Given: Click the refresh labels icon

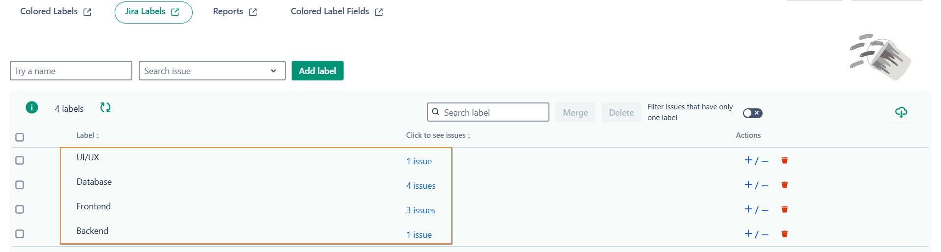Looking at the screenshot, I should (105, 107).
